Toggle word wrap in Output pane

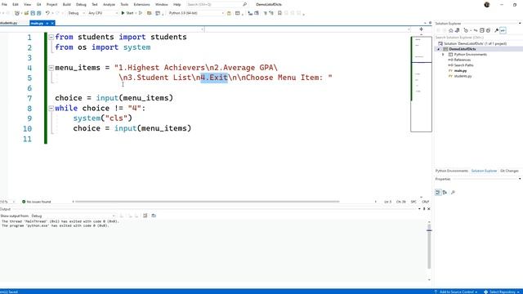click(154, 216)
